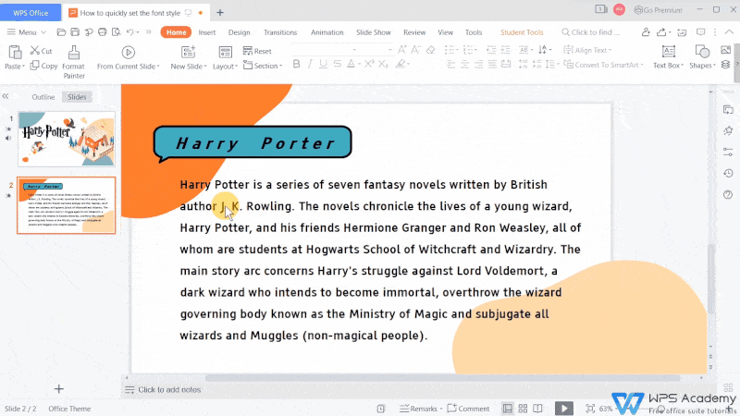Open the Remarks dropdown in status bar
The width and height of the screenshot is (740, 416).
(x=421, y=409)
